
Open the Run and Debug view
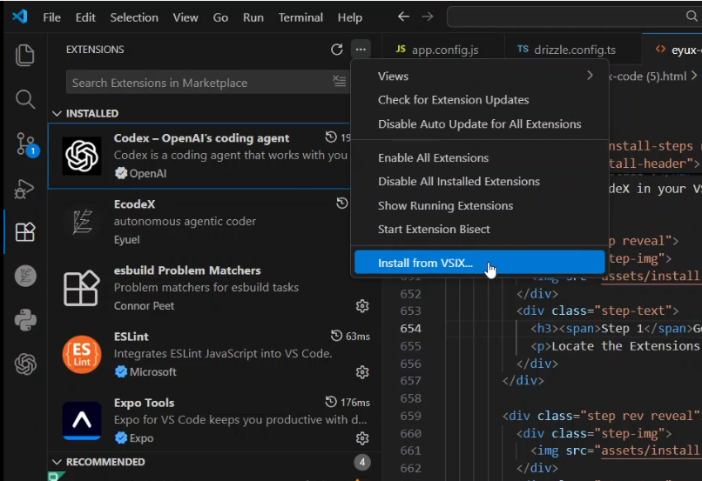tap(25, 189)
